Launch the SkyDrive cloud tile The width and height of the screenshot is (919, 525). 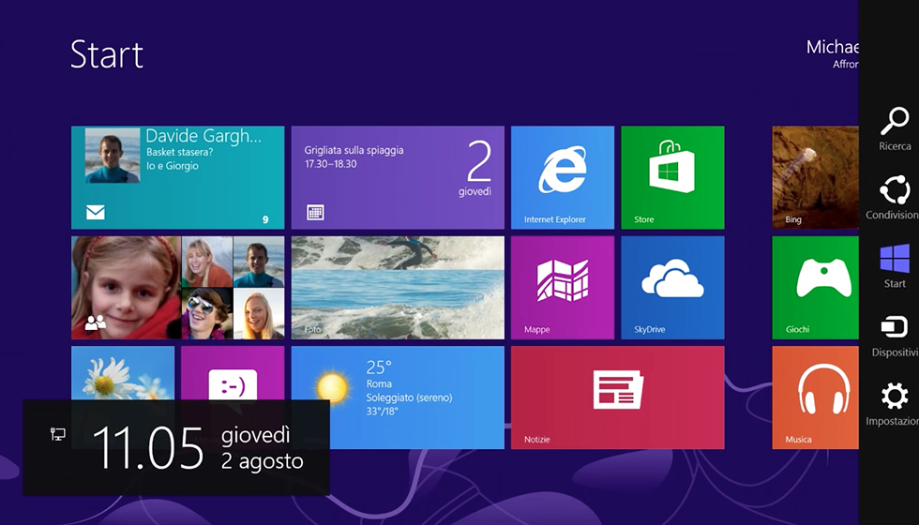672,287
